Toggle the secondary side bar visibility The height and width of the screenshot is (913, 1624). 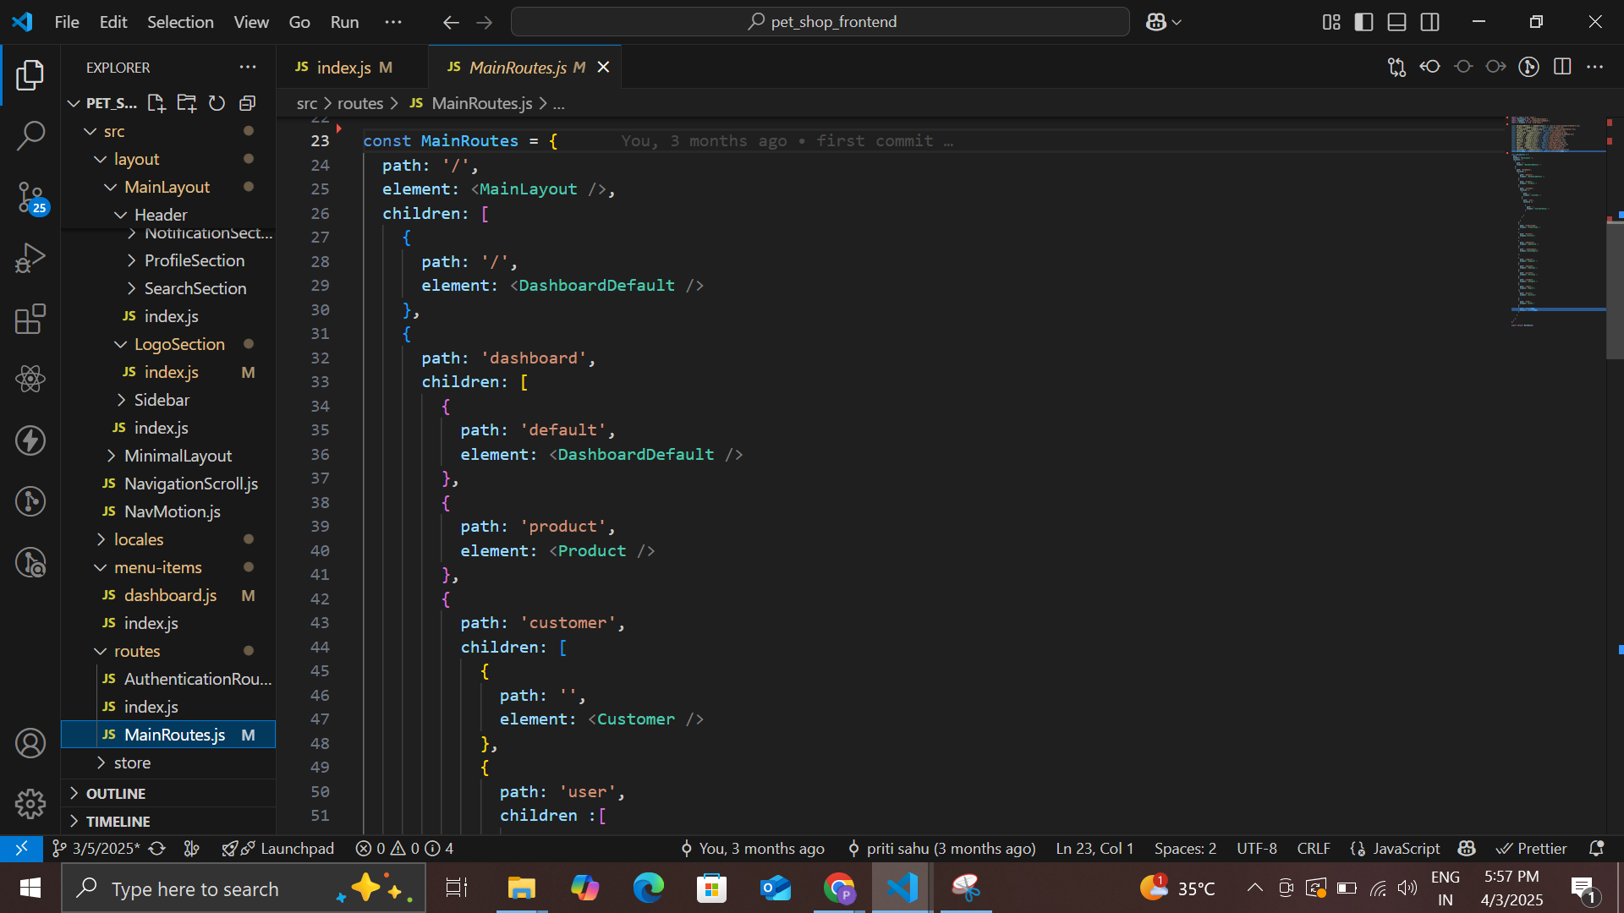(1429, 22)
